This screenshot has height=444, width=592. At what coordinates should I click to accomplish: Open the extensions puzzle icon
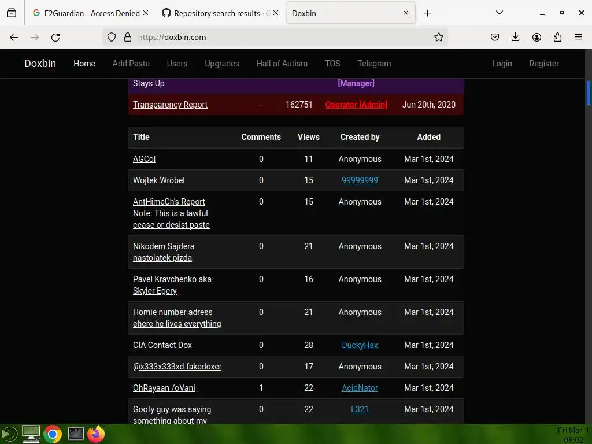557,37
